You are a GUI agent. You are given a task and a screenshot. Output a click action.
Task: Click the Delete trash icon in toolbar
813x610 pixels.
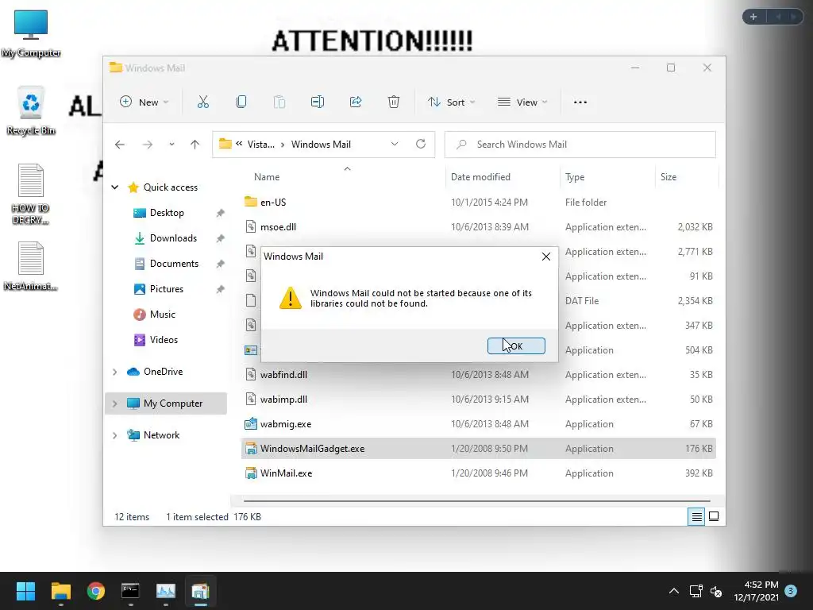[394, 102]
